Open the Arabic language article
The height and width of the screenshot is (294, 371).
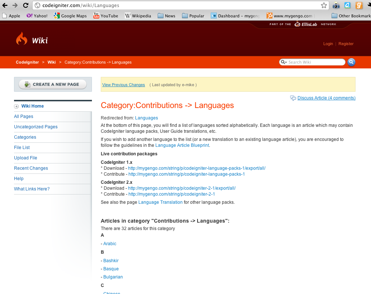click(110, 244)
